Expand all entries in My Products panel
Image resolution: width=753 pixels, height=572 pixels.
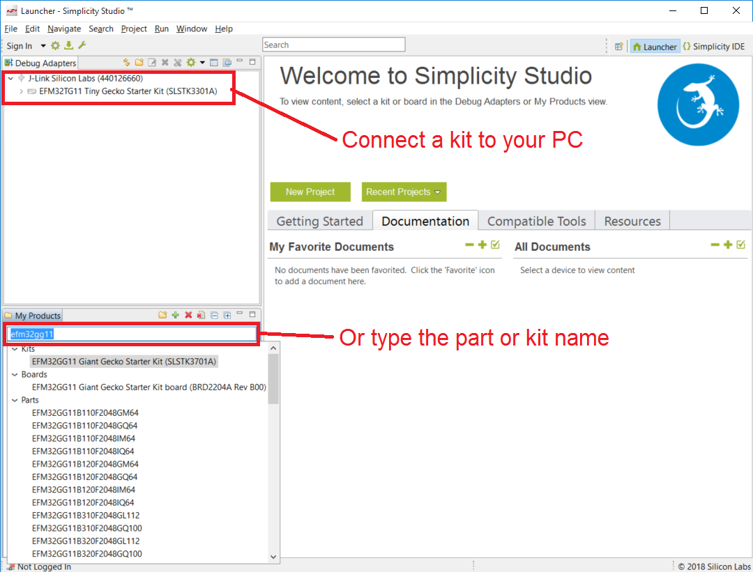[227, 315]
